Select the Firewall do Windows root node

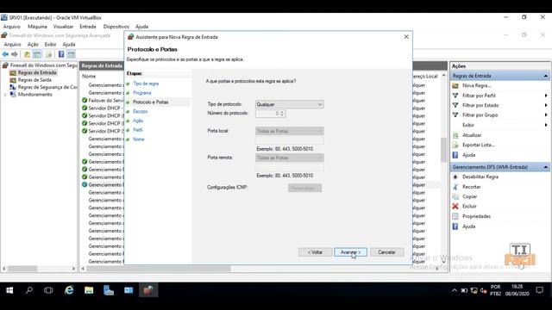click(43, 65)
